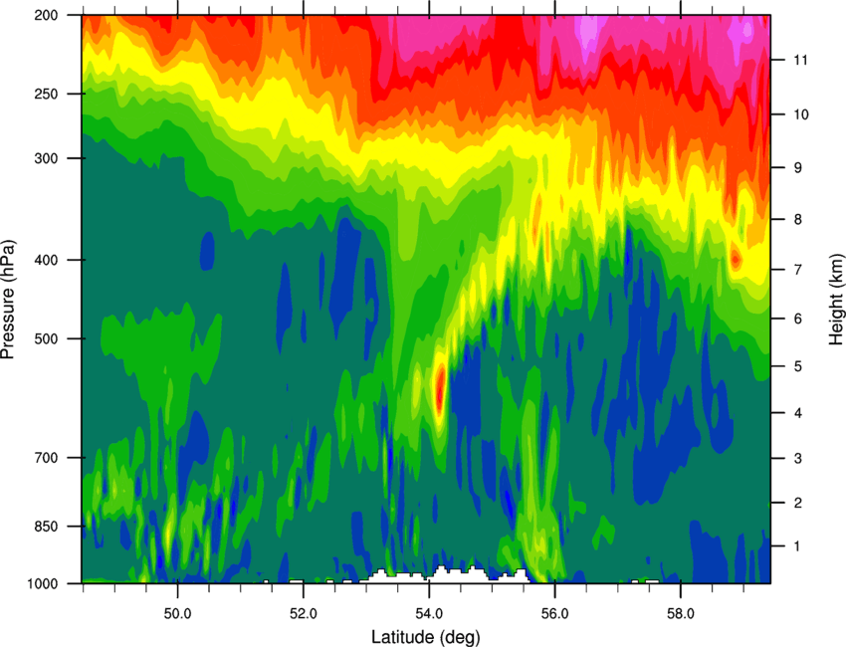Click the 4 km height label
The width and height of the screenshot is (846, 647).
coord(797,413)
